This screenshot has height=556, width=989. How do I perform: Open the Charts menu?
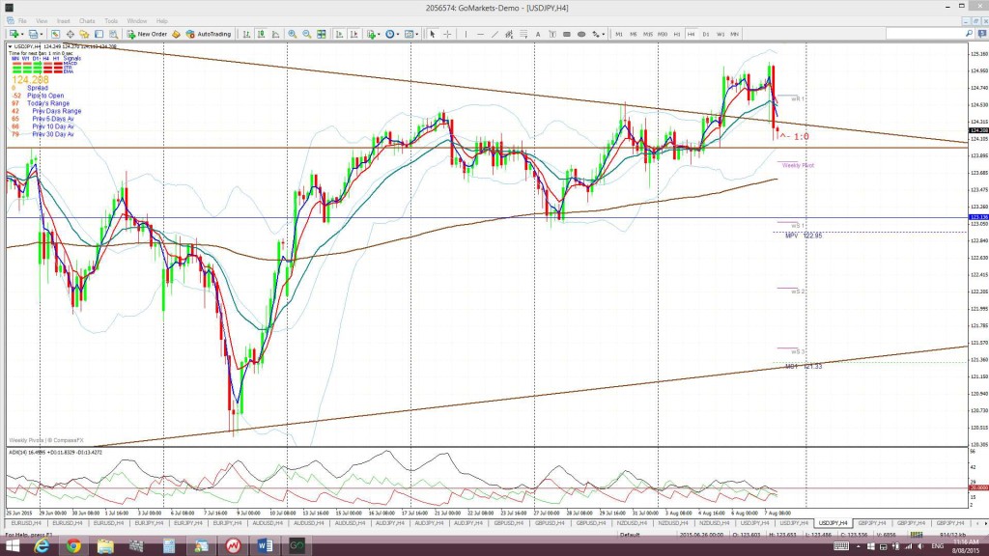click(x=87, y=21)
